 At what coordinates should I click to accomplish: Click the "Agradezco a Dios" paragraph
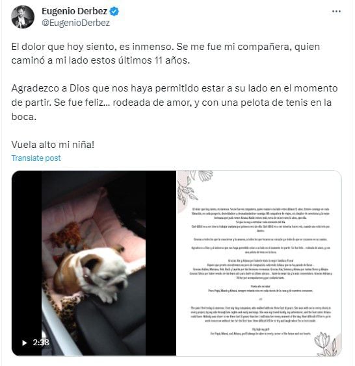174,103
